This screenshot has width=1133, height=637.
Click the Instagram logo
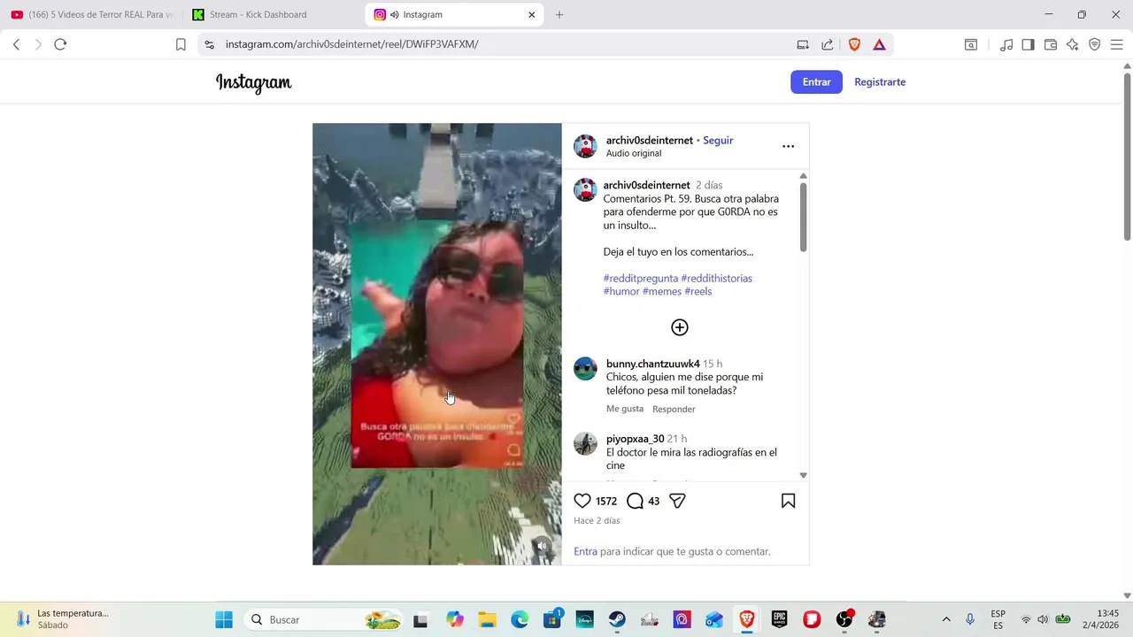(253, 82)
